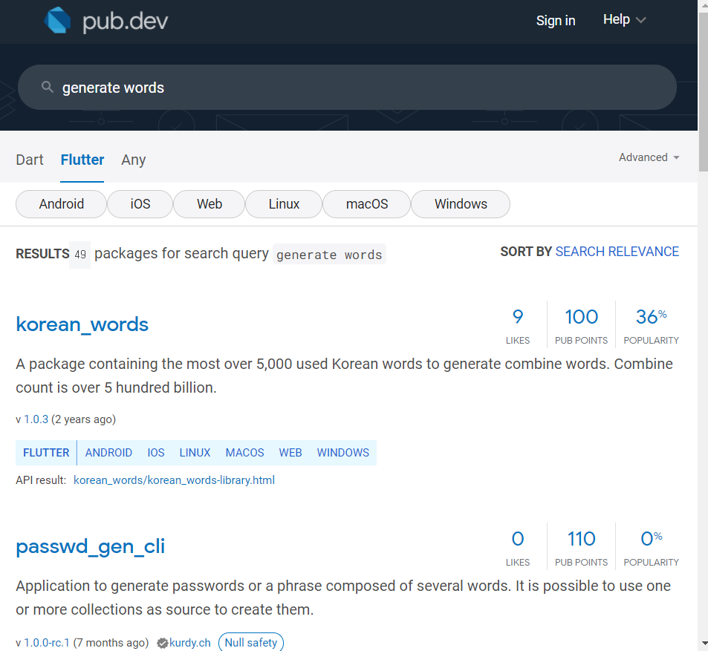Open the Help dropdown menu
The height and width of the screenshot is (651, 708).
pyautogui.click(x=625, y=20)
